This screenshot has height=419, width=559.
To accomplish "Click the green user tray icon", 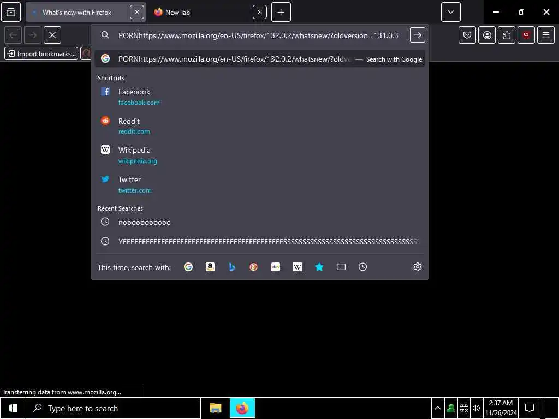I will coord(450,408).
